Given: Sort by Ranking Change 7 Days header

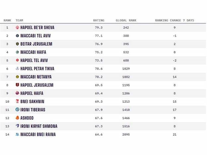Looking at the screenshot, I should tap(174, 21).
